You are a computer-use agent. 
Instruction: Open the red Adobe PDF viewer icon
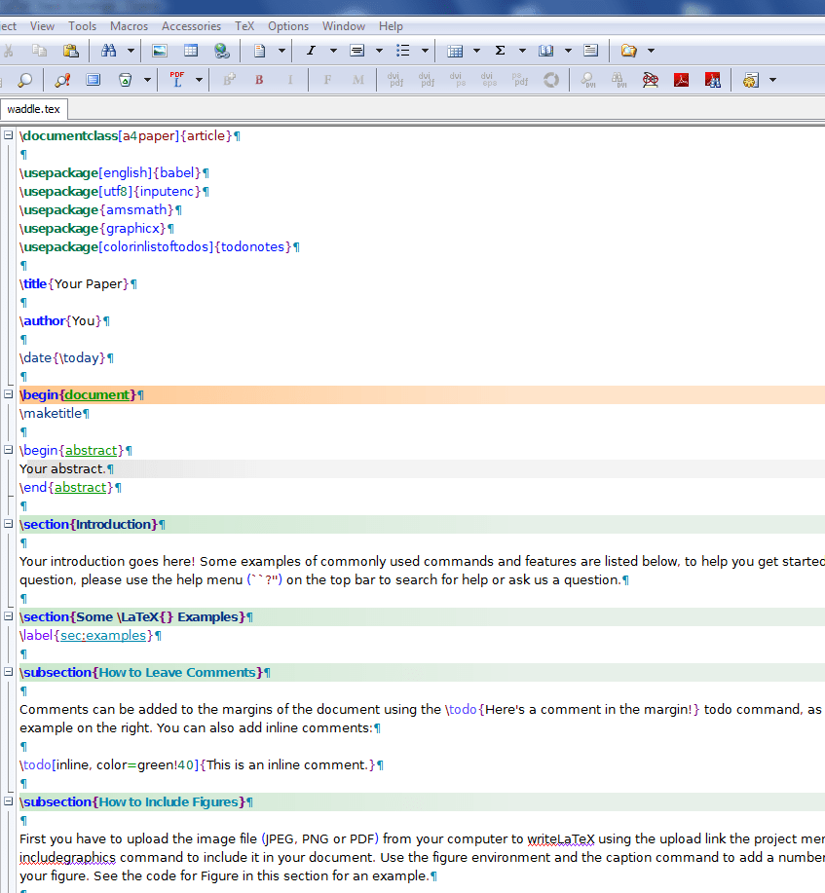pos(682,80)
